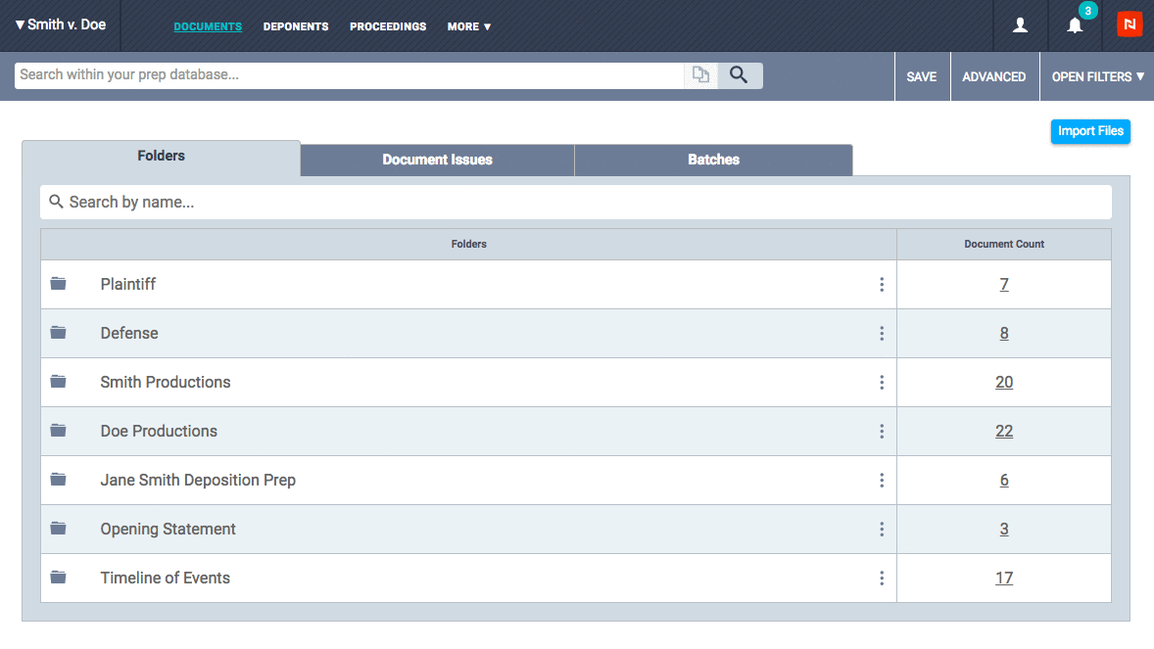Click the Plaintiff folder icon
Screen dimensions: 1154x649
pos(58,284)
